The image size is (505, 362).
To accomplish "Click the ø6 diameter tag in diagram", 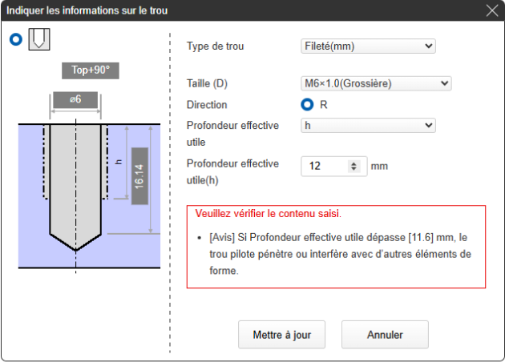I will point(75,99).
